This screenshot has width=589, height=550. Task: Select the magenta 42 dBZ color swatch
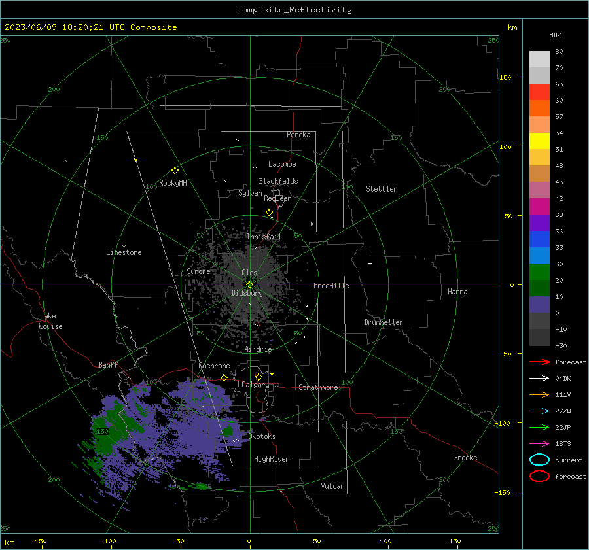(539, 207)
